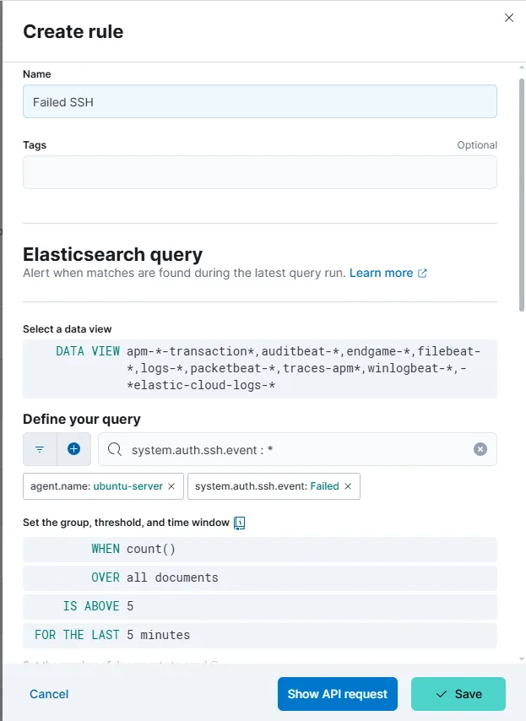The height and width of the screenshot is (721, 526).
Task: Open the filter options menu icon
Action: pos(40,449)
